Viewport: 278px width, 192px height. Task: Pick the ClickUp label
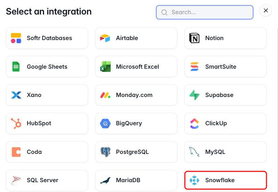click(x=216, y=123)
